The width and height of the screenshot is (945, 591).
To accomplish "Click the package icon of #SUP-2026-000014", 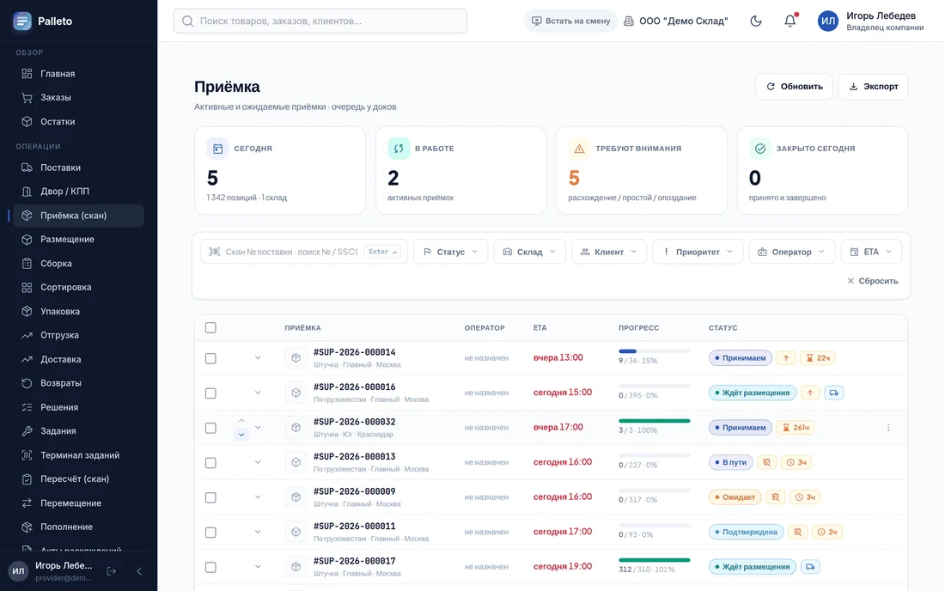I will click(x=296, y=358).
